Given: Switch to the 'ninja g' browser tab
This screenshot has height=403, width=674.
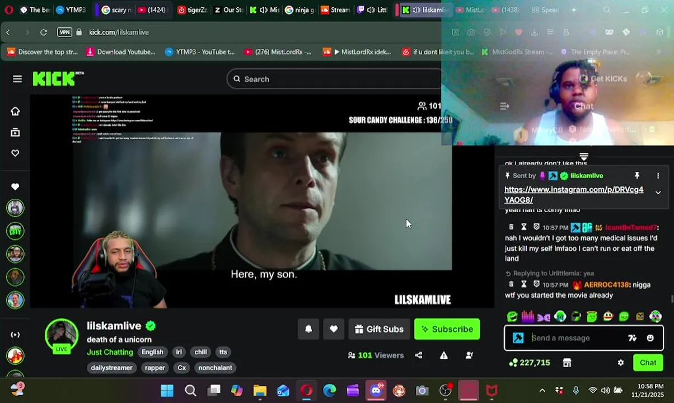Looking at the screenshot, I should click(300, 10).
